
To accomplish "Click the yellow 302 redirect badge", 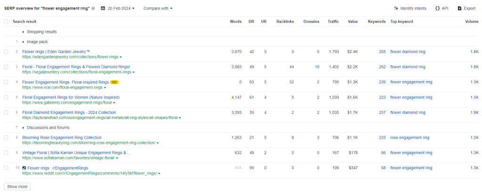I will click(114, 82).
